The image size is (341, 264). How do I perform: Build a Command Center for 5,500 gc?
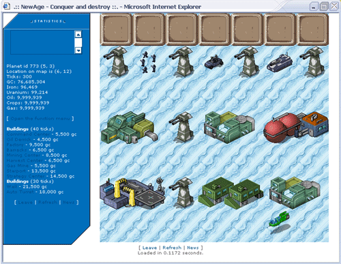pyautogui.click(x=28, y=134)
